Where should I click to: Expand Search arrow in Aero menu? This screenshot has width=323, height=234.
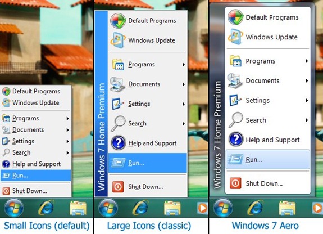point(307,120)
